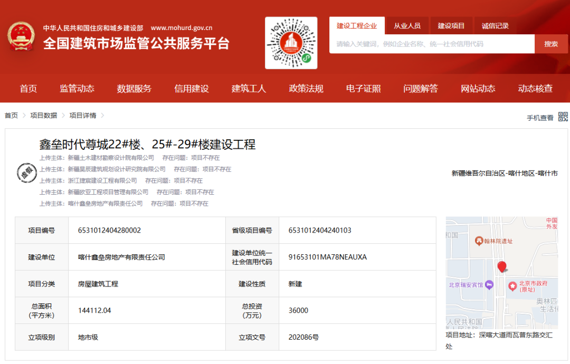
Task: Open 信用建设 navigation menu
Action: (x=192, y=89)
